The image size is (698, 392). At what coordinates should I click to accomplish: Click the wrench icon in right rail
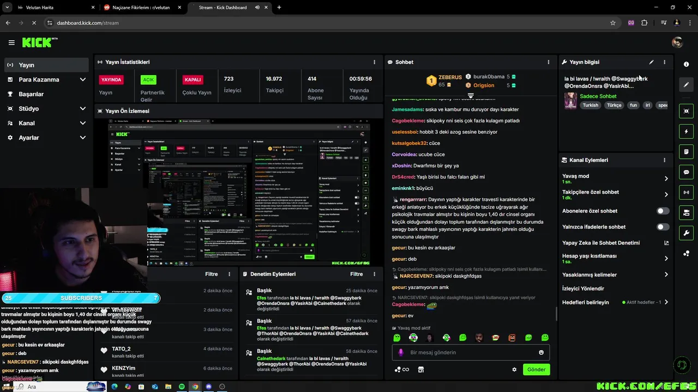(x=686, y=233)
